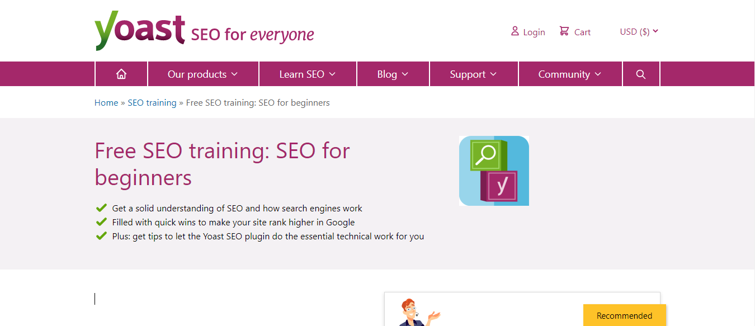Click the yellow Recommended badge

pyautogui.click(x=625, y=315)
